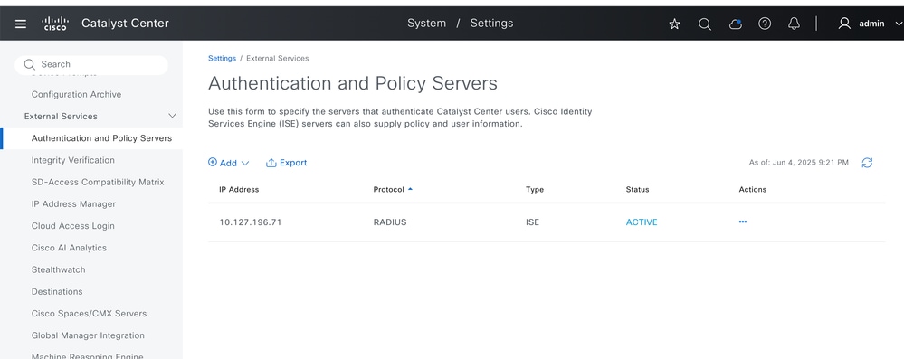
Task: Click the Export button label
Action: [x=293, y=163]
